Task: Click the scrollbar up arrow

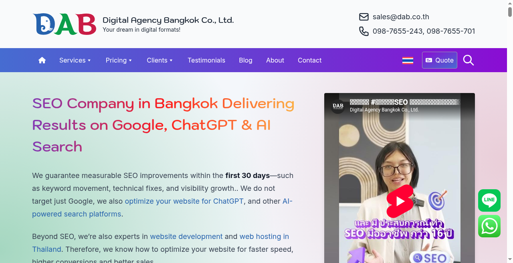Action: (510, 3)
